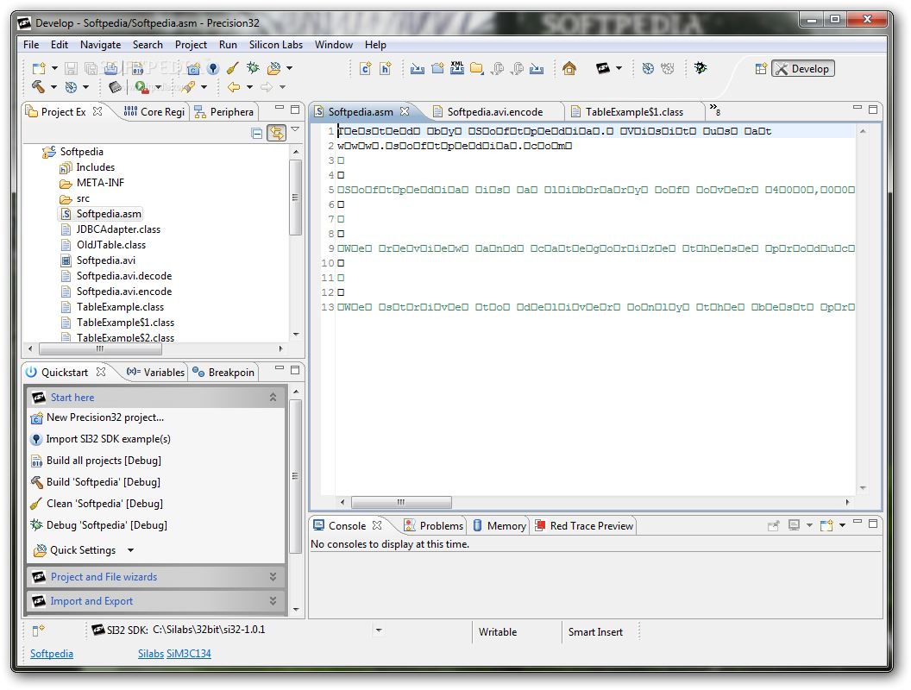The height and width of the screenshot is (690, 911).
Task: Click the Print toolbar icon
Action: [110, 68]
